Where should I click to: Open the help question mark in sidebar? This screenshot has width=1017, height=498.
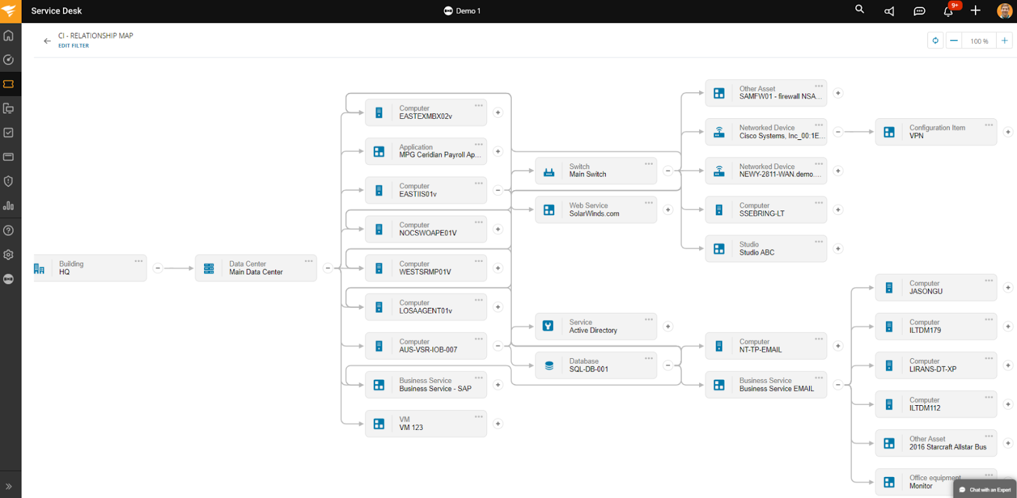pyautogui.click(x=9, y=231)
